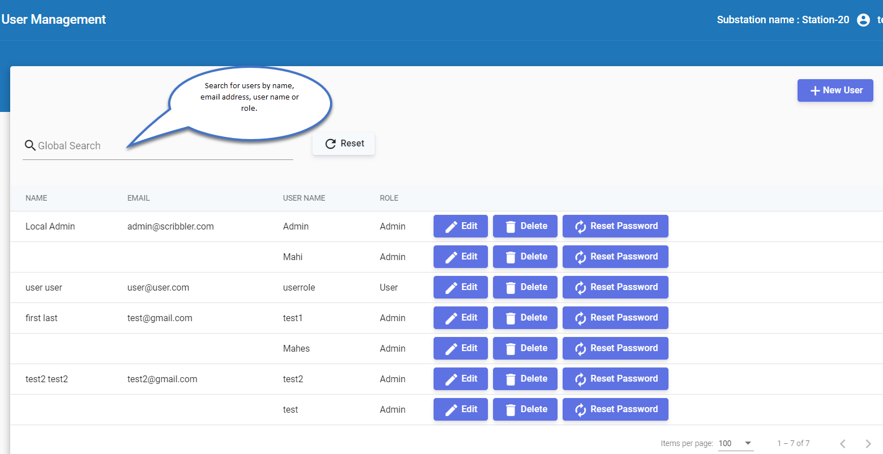
Task: Click the ROLE column header
Action: point(389,198)
